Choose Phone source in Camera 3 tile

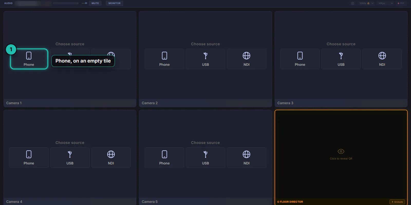coord(300,59)
